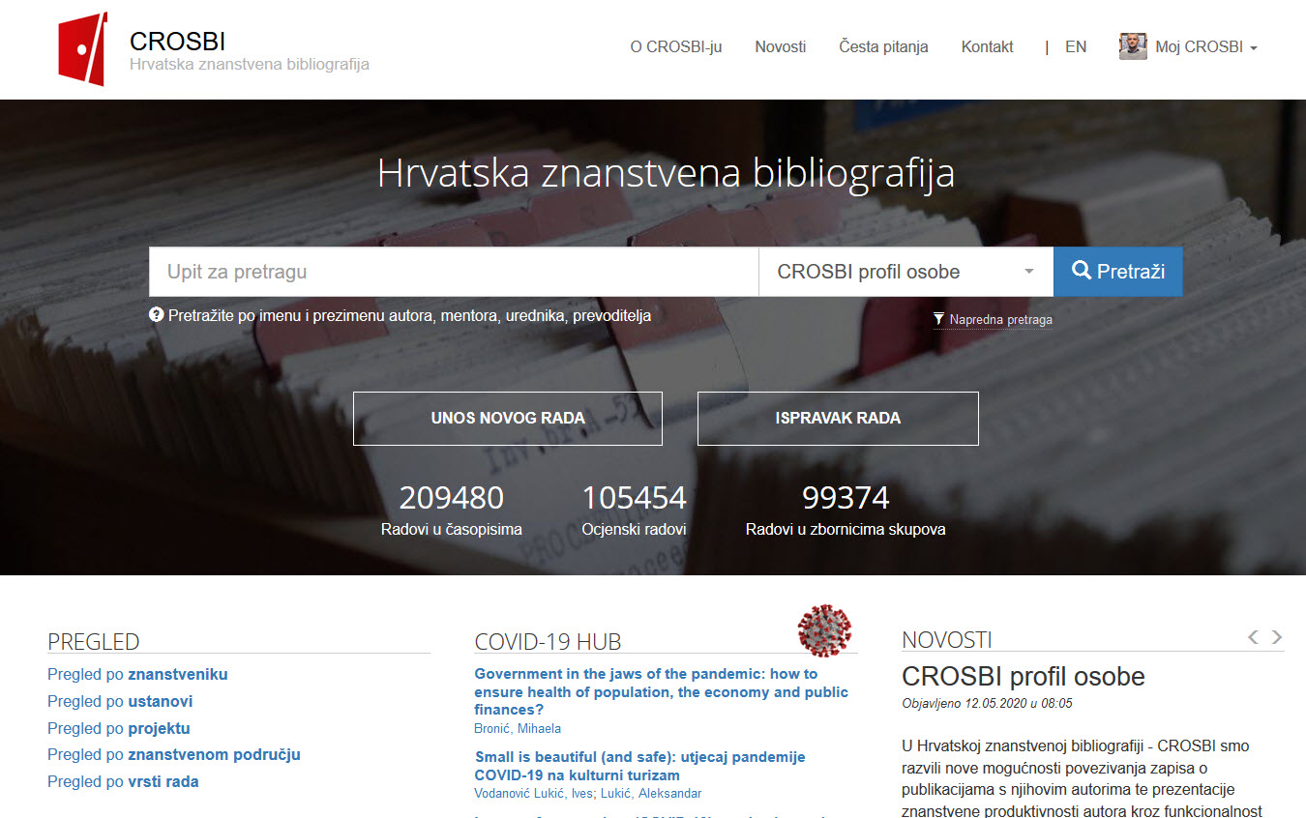
Task: Open the Česta pitanja page
Action: coord(883,46)
